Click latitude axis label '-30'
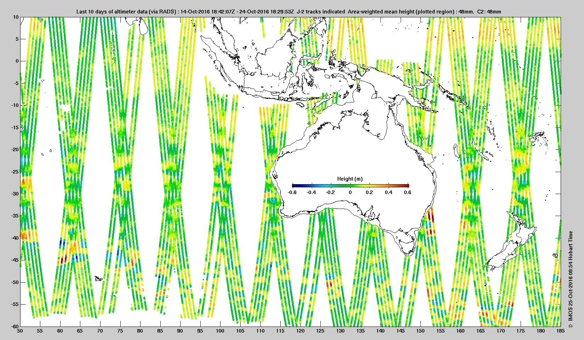The width and height of the screenshot is (584, 340). pos(15,194)
